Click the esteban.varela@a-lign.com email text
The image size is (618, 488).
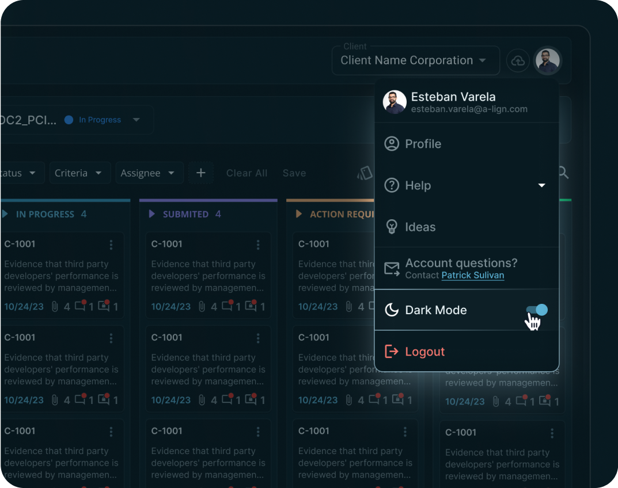[x=469, y=109]
